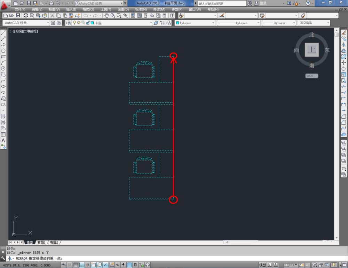Select the Spline draw tool
Viewport: 348px width, 268px height.
pyautogui.click(x=3, y=81)
